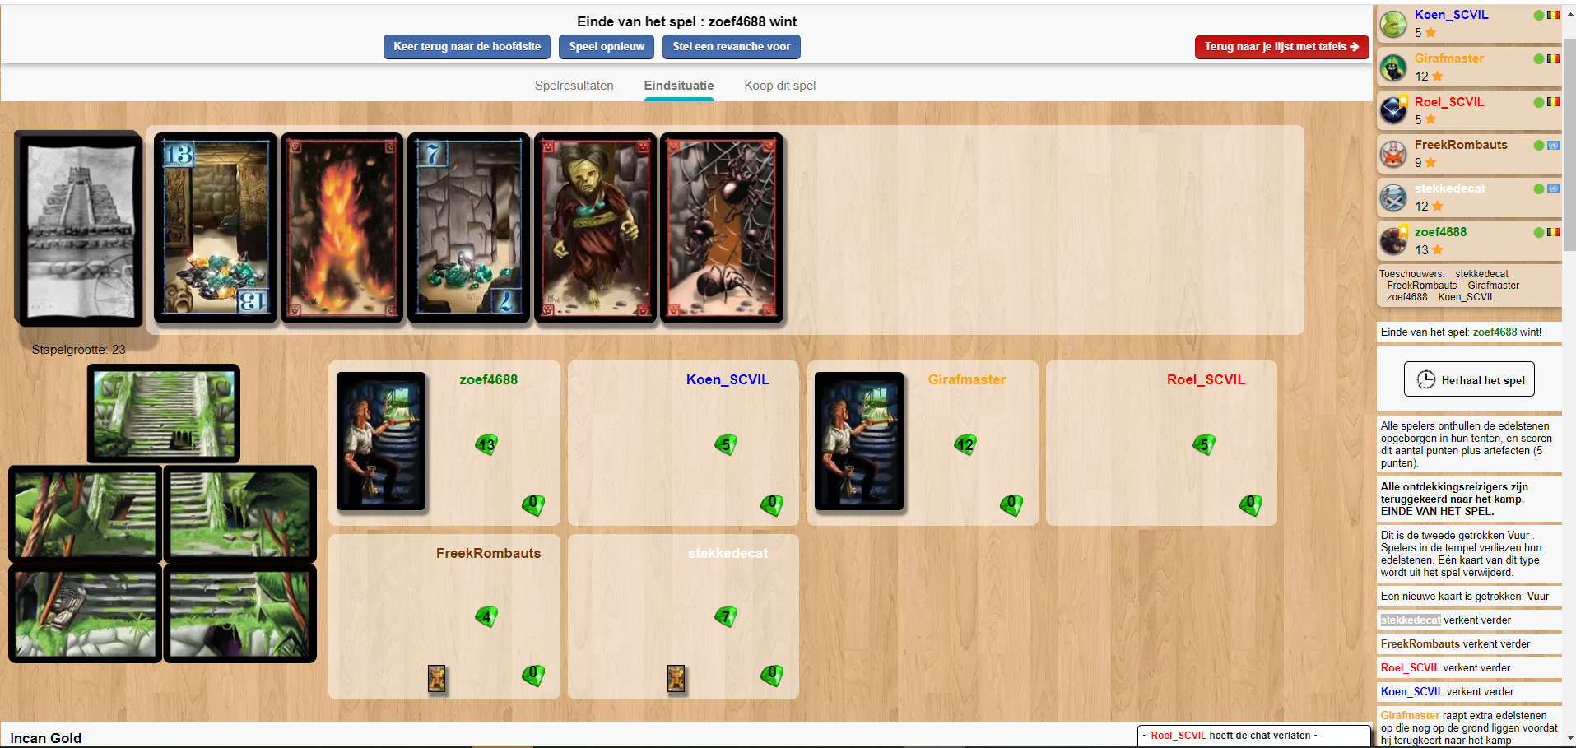The image size is (1576, 748).
Task: Click the topmost temple stairs round tile
Action: pyautogui.click(x=164, y=414)
